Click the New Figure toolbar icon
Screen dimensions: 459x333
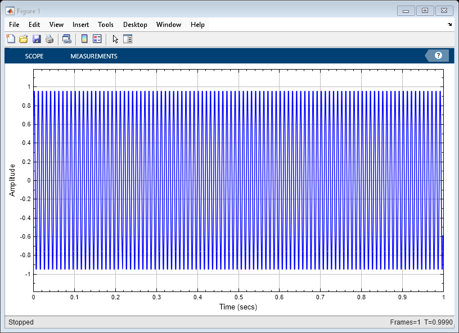pyautogui.click(x=11, y=39)
